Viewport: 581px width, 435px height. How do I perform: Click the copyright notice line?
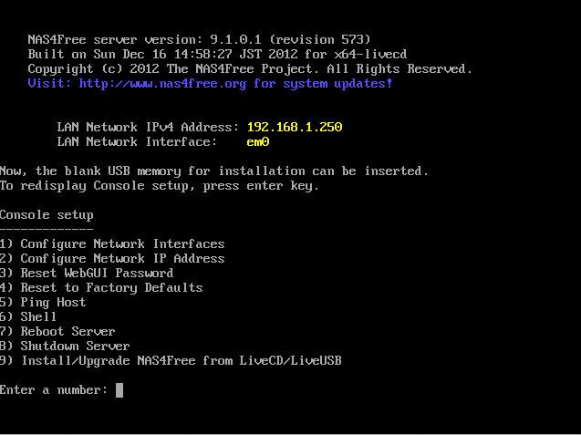[250, 68]
